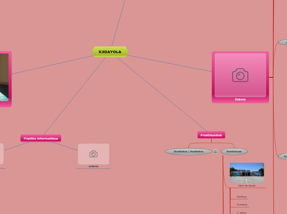
Task: Select the Triptiko informatiboa topic node
Action: 41,138
